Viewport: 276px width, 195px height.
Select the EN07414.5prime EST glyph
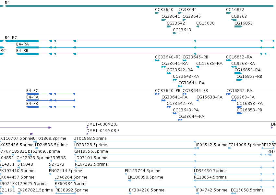click(x=50, y=174)
